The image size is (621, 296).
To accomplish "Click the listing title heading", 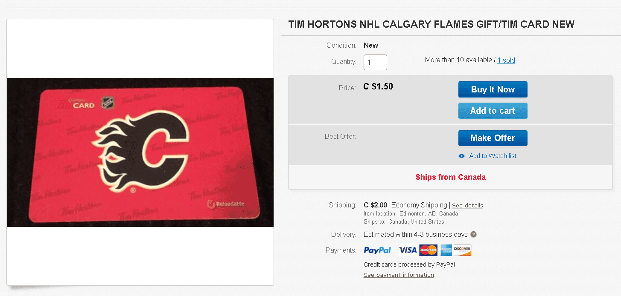I will point(431,24).
